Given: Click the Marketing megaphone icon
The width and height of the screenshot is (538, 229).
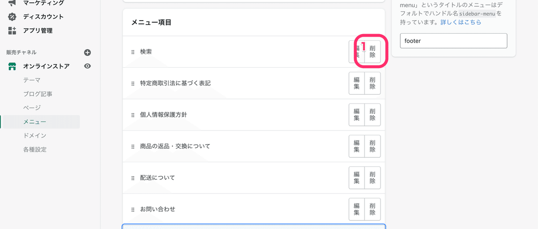Looking at the screenshot, I should click(x=12, y=3).
